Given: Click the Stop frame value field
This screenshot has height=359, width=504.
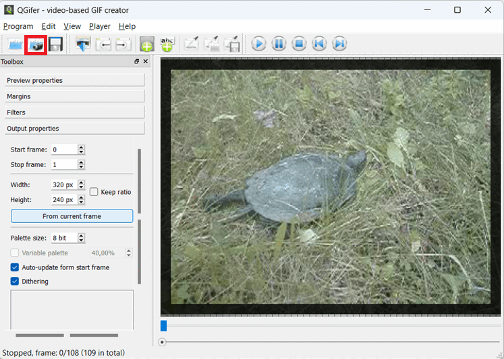Looking at the screenshot, I should click(64, 164).
